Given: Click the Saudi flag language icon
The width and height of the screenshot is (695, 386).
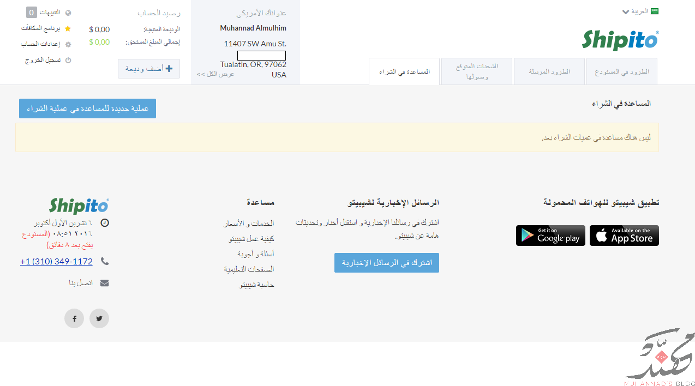Looking at the screenshot, I should click(x=655, y=11).
